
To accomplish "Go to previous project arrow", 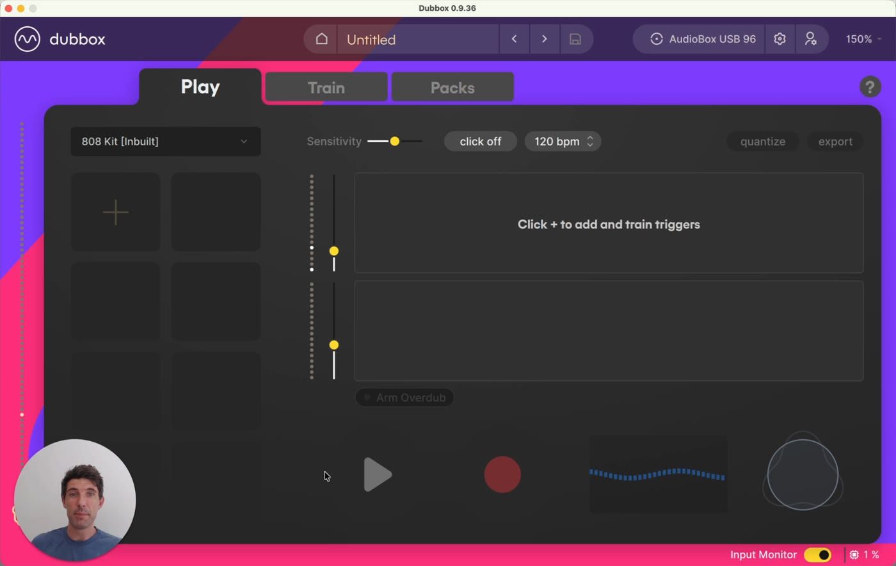I will (x=514, y=39).
